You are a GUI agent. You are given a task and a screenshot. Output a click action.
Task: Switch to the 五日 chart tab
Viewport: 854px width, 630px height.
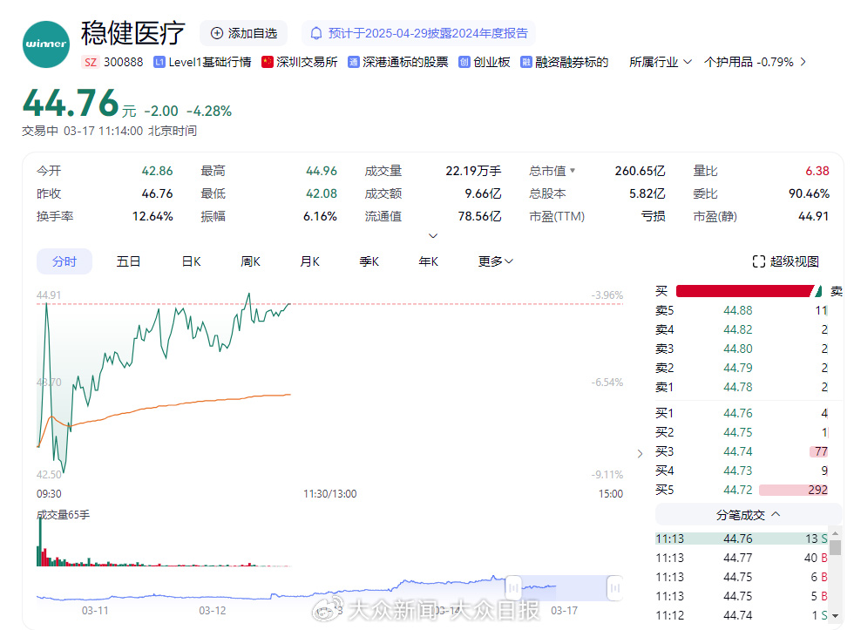tap(129, 261)
